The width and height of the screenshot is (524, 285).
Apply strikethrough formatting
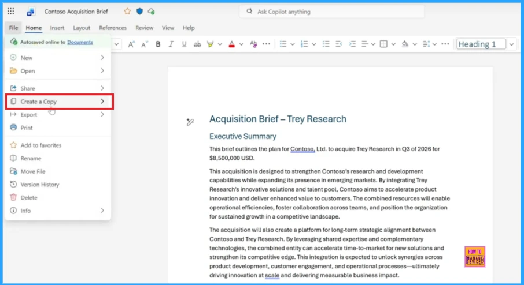pos(197,44)
